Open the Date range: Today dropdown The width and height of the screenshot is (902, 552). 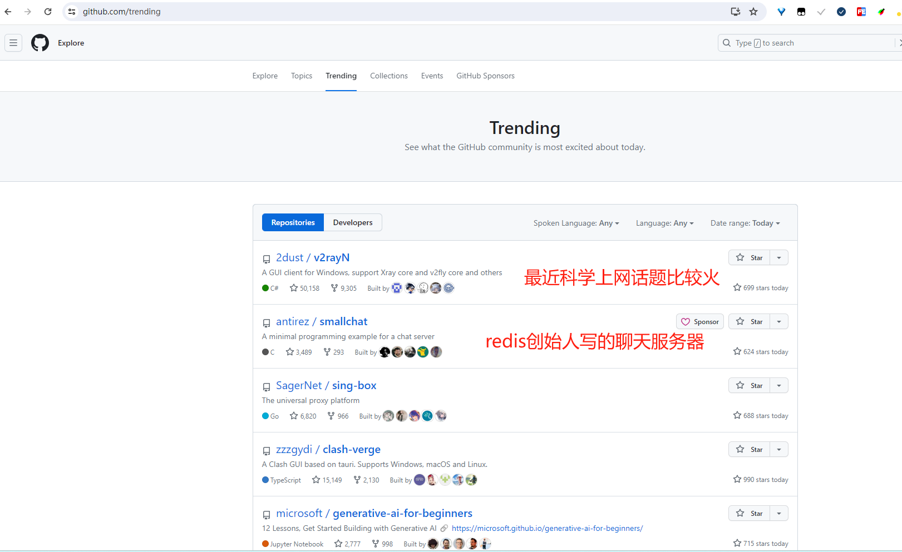(745, 223)
